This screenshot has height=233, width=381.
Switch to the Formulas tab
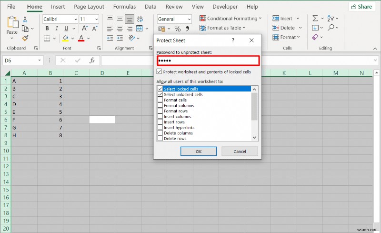pyautogui.click(x=124, y=7)
